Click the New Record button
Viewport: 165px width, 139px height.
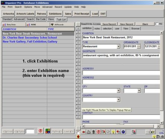(126, 24)
